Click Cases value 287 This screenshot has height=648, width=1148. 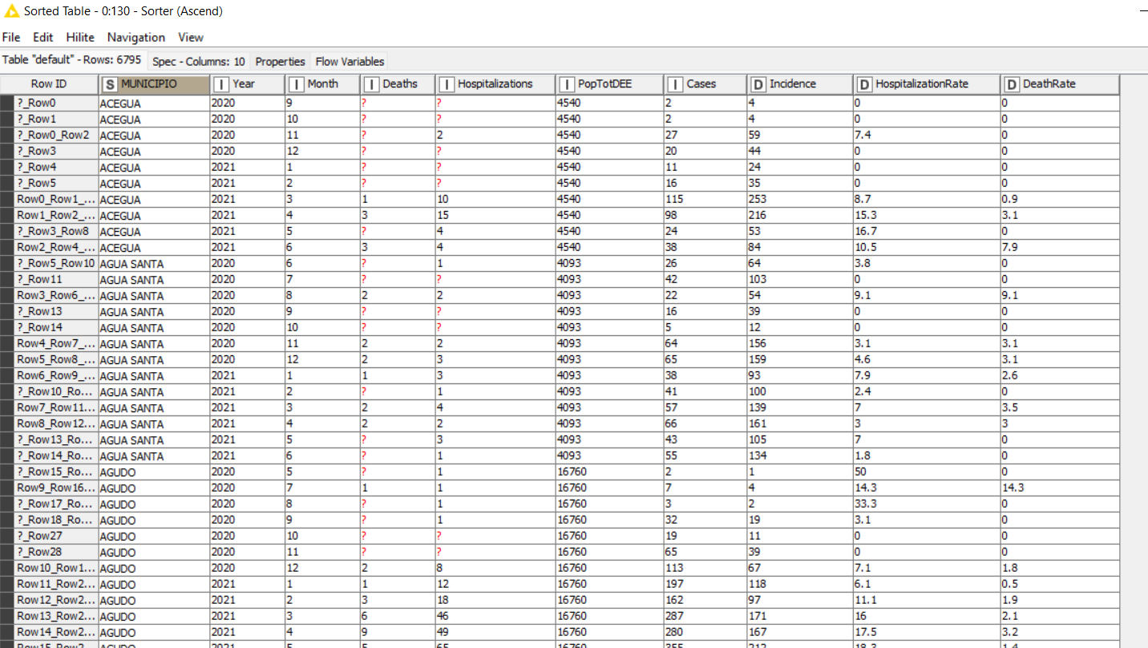click(x=705, y=616)
